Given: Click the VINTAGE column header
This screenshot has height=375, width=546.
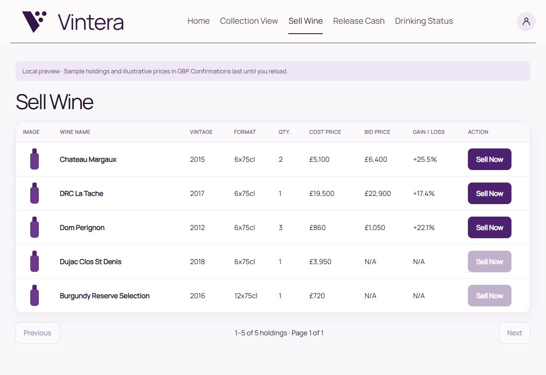Looking at the screenshot, I should click(201, 132).
